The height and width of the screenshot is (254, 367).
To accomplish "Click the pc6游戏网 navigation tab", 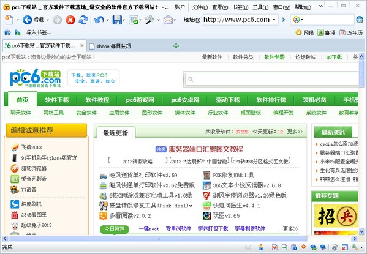I will (x=140, y=100).
